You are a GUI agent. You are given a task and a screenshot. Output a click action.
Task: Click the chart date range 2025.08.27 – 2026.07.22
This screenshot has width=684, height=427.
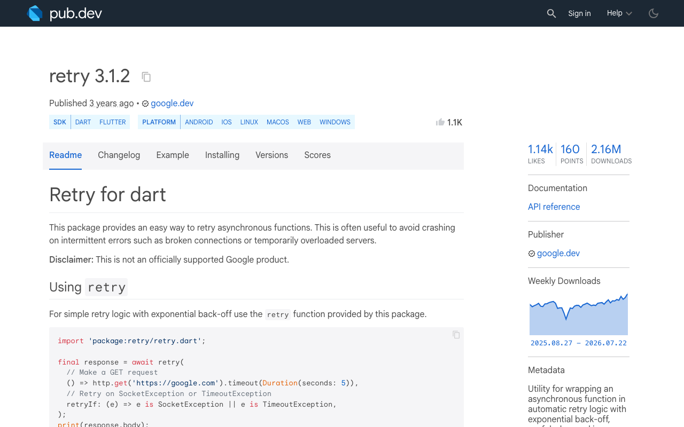(x=579, y=343)
